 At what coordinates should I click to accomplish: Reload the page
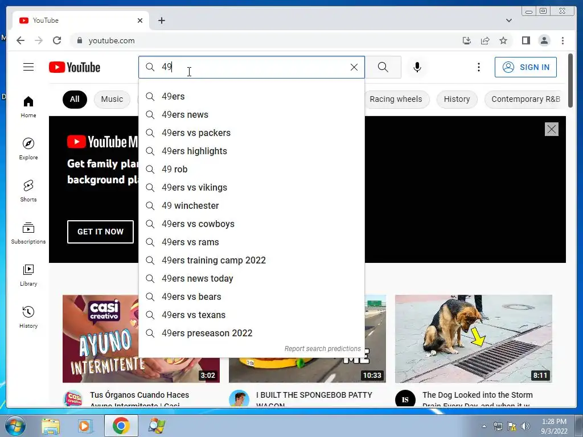coord(57,40)
